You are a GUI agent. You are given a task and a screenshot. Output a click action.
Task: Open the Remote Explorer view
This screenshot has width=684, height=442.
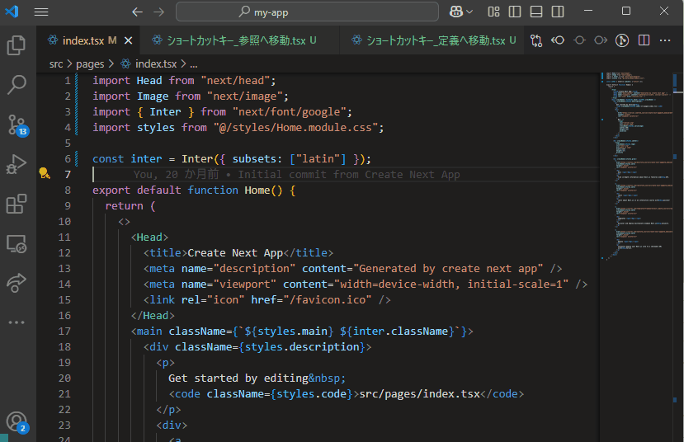(17, 243)
